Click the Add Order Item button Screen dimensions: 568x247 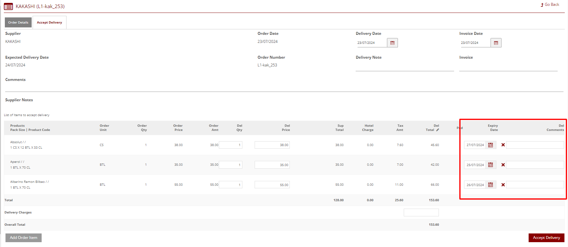24,238
